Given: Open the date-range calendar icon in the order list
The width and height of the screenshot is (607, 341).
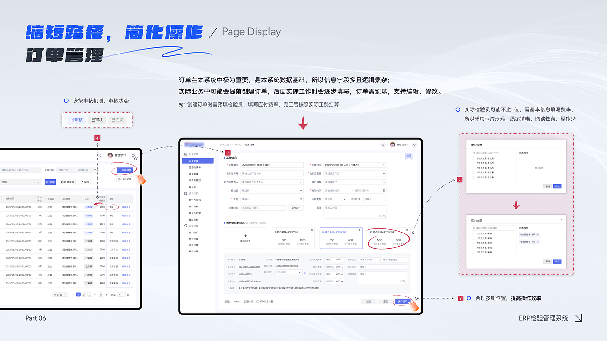Looking at the screenshot, I should [95, 170].
